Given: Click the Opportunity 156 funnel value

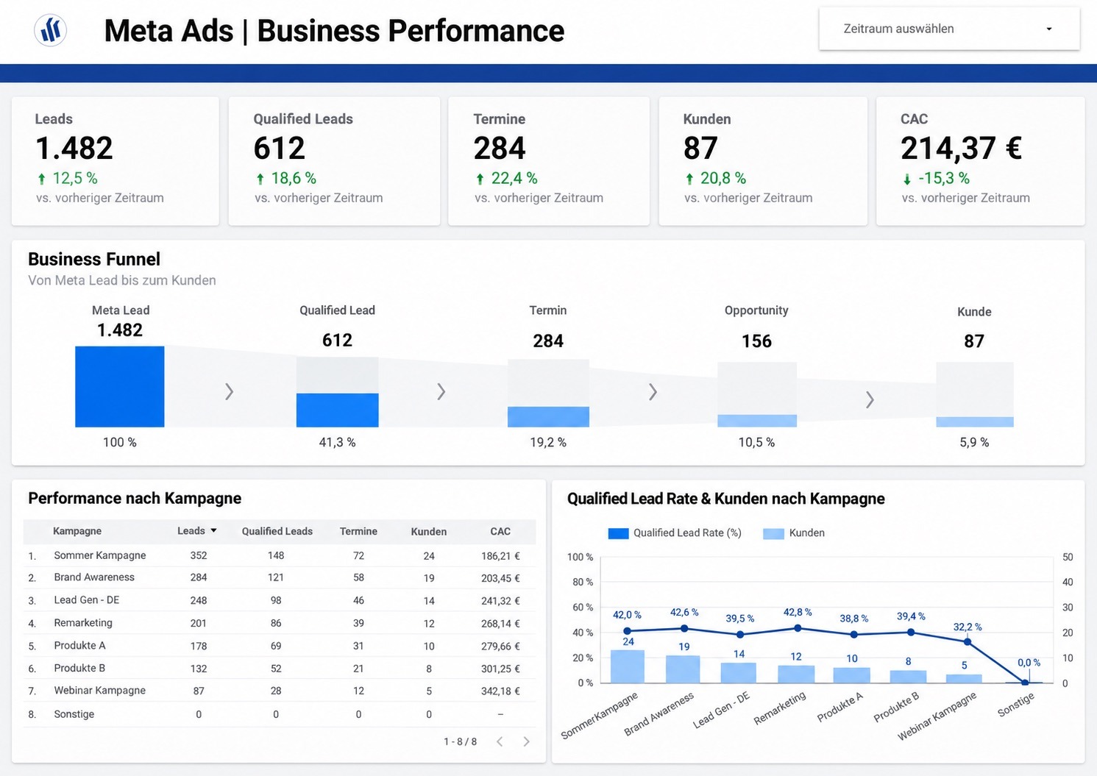Looking at the screenshot, I should point(756,341).
